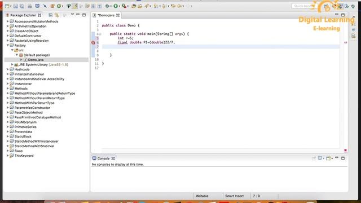
Task: Select the StaticBlock project
Action: (23, 136)
